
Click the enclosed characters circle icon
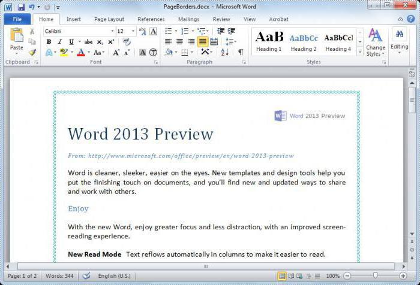pyautogui.click(x=153, y=53)
